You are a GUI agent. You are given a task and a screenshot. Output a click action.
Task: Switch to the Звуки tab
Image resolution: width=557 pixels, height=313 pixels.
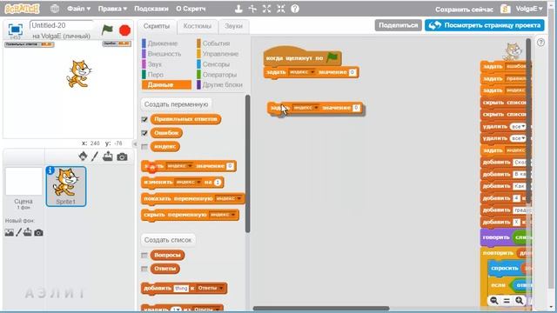(233, 26)
